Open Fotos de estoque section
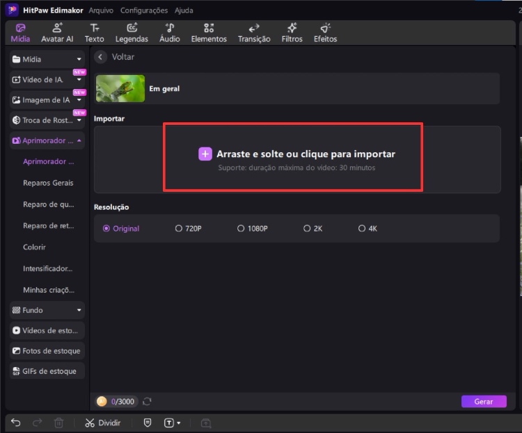 (x=47, y=351)
